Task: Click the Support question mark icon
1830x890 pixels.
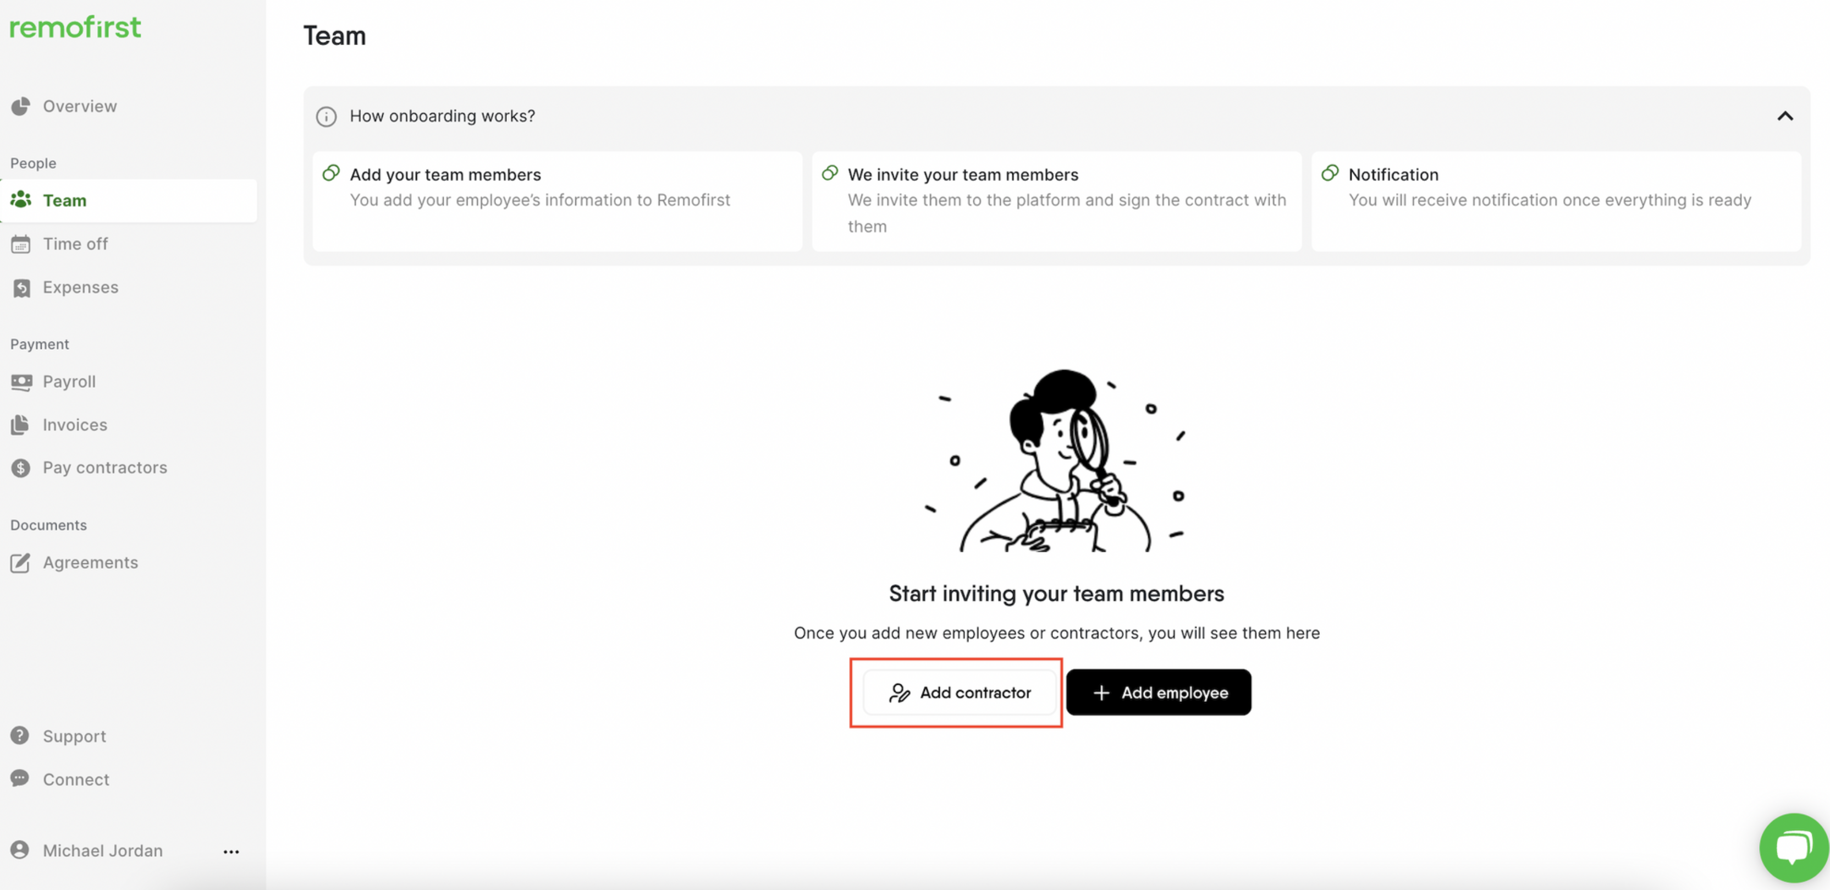Action: click(x=20, y=735)
